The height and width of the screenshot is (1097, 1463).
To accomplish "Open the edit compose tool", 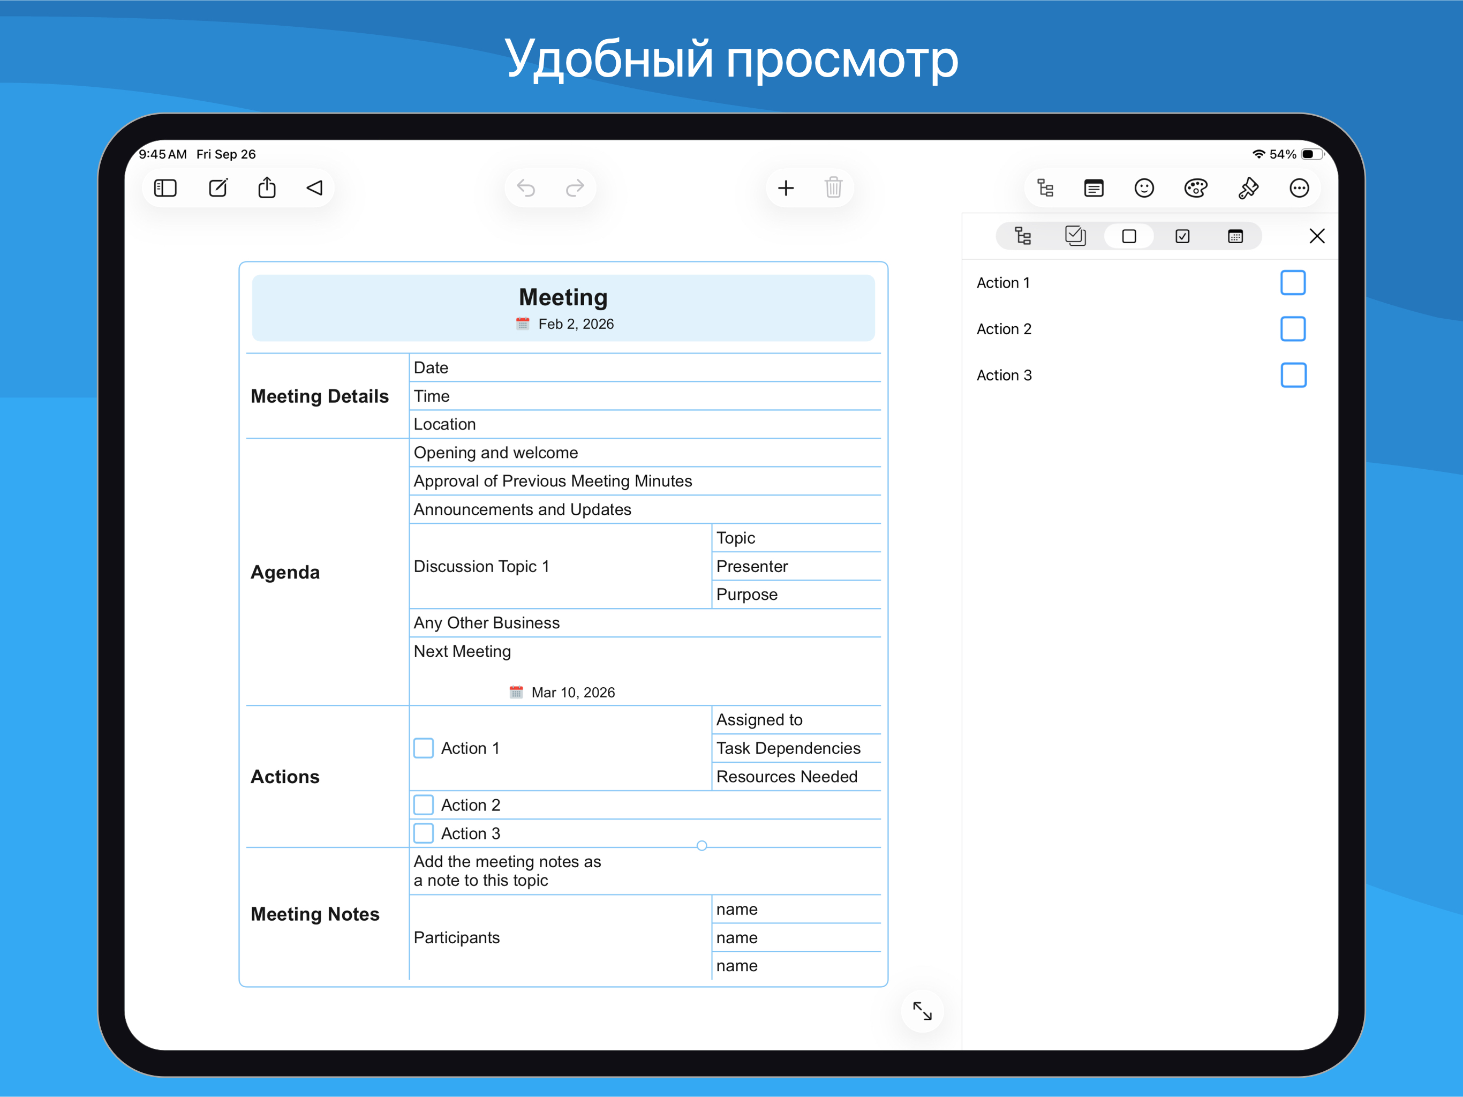I will [x=217, y=187].
